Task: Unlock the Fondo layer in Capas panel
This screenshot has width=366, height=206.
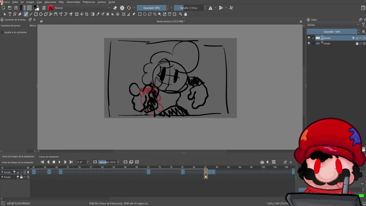Action: [357, 43]
